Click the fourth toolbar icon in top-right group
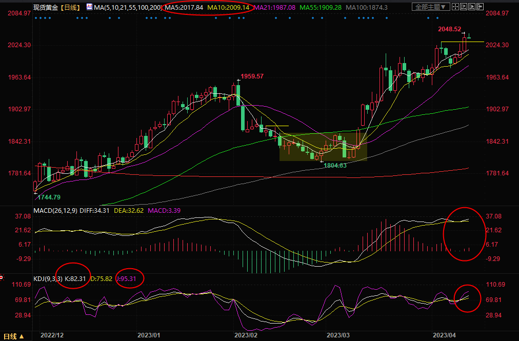The width and height of the screenshot is (519, 341). coord(481,7)
